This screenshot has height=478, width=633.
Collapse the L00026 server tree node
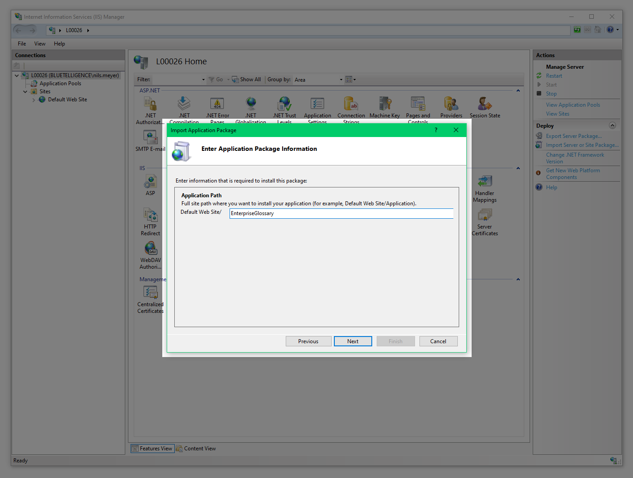click(x=17, y=75)
